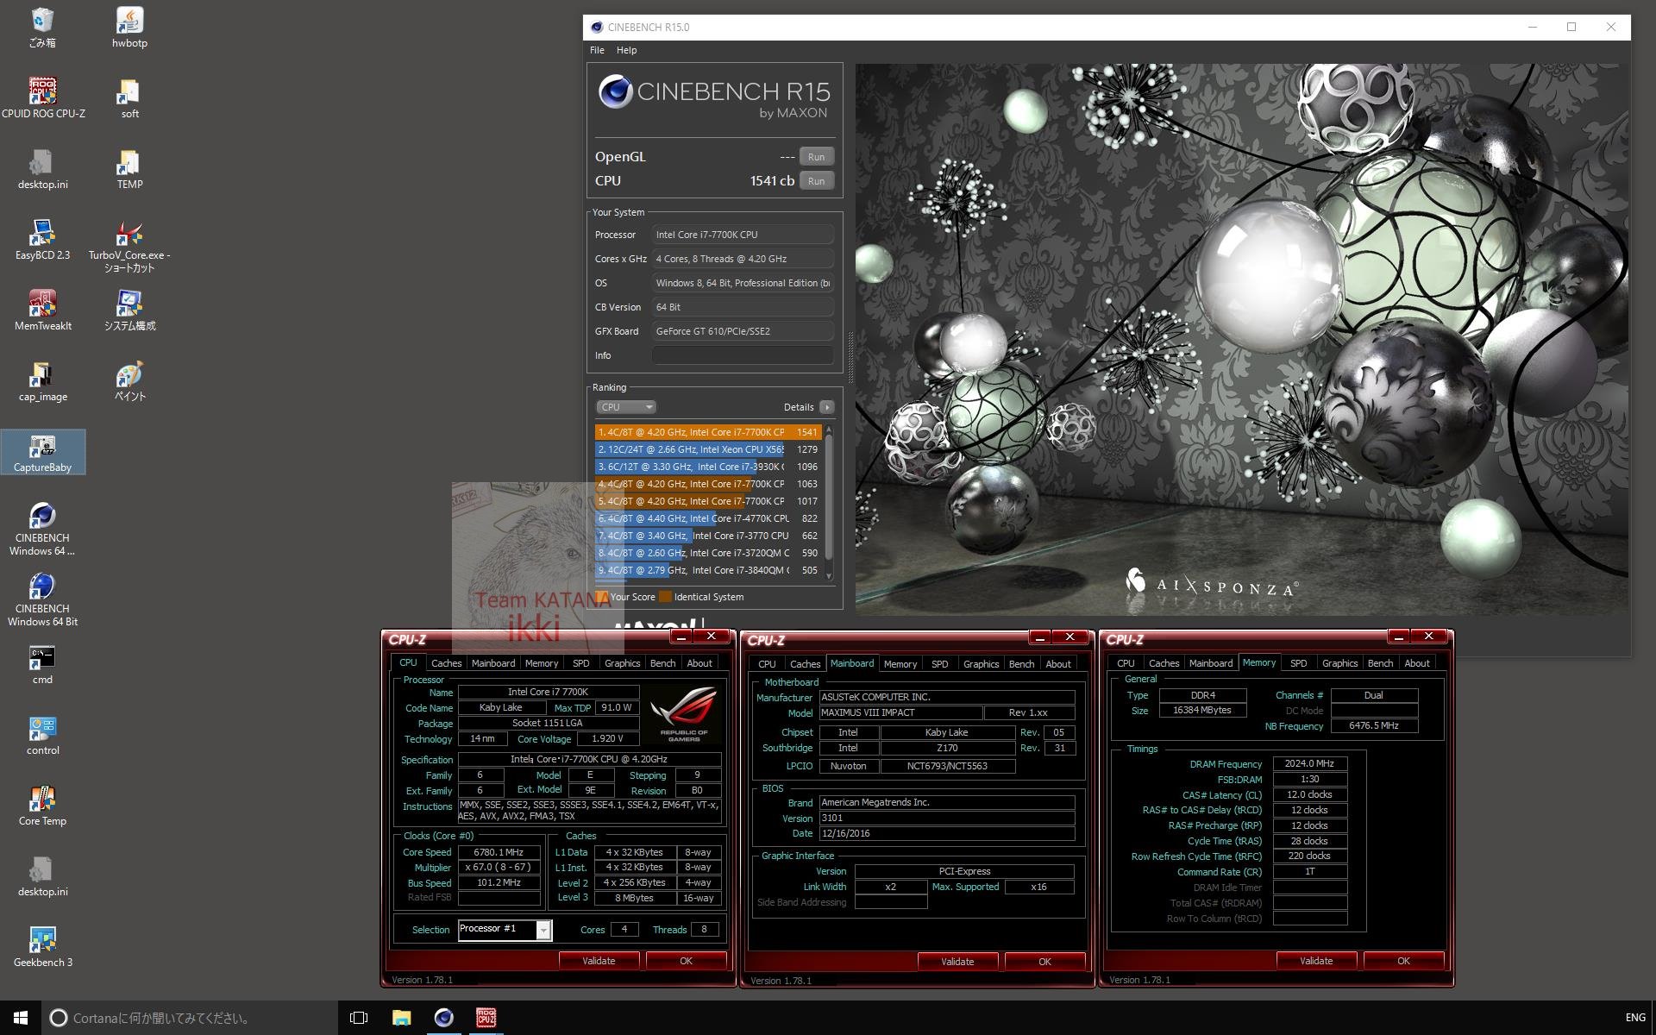Open Mainboard tab in Memory CPU-Z window
The width and height of the screenshot is (1656, 1035).
(1210, 663)
